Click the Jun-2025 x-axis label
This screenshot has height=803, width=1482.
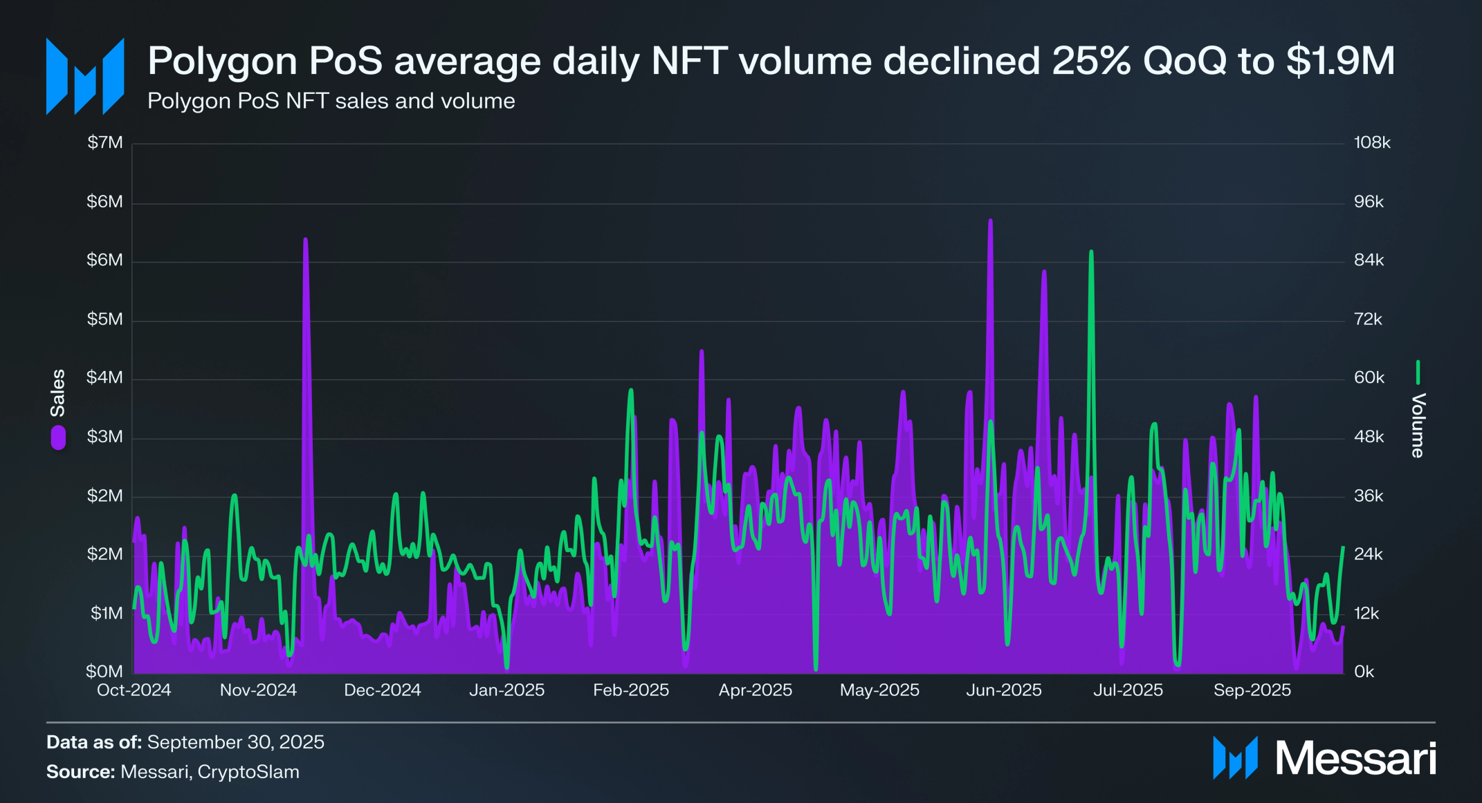[1003, 690]
